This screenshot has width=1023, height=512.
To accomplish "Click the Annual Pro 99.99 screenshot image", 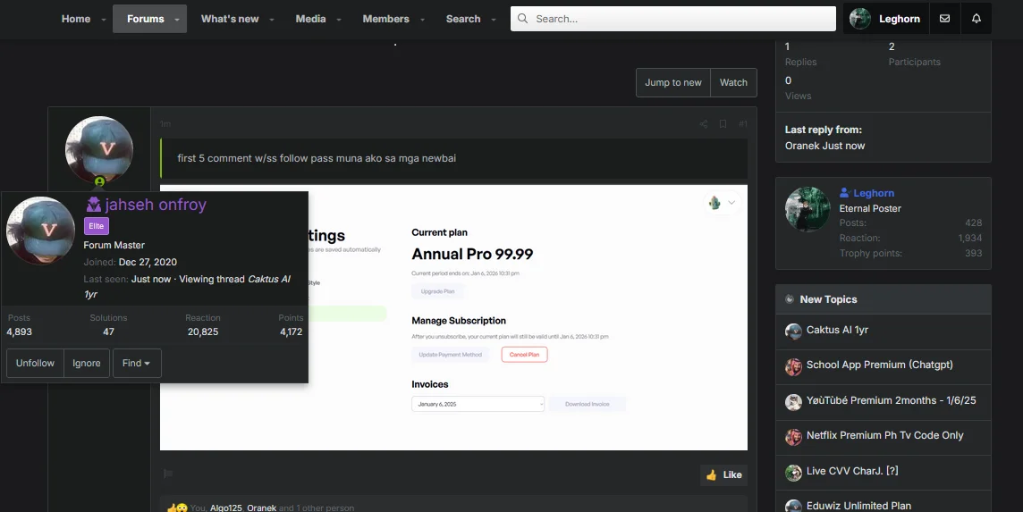I will (x=453, y=317).
